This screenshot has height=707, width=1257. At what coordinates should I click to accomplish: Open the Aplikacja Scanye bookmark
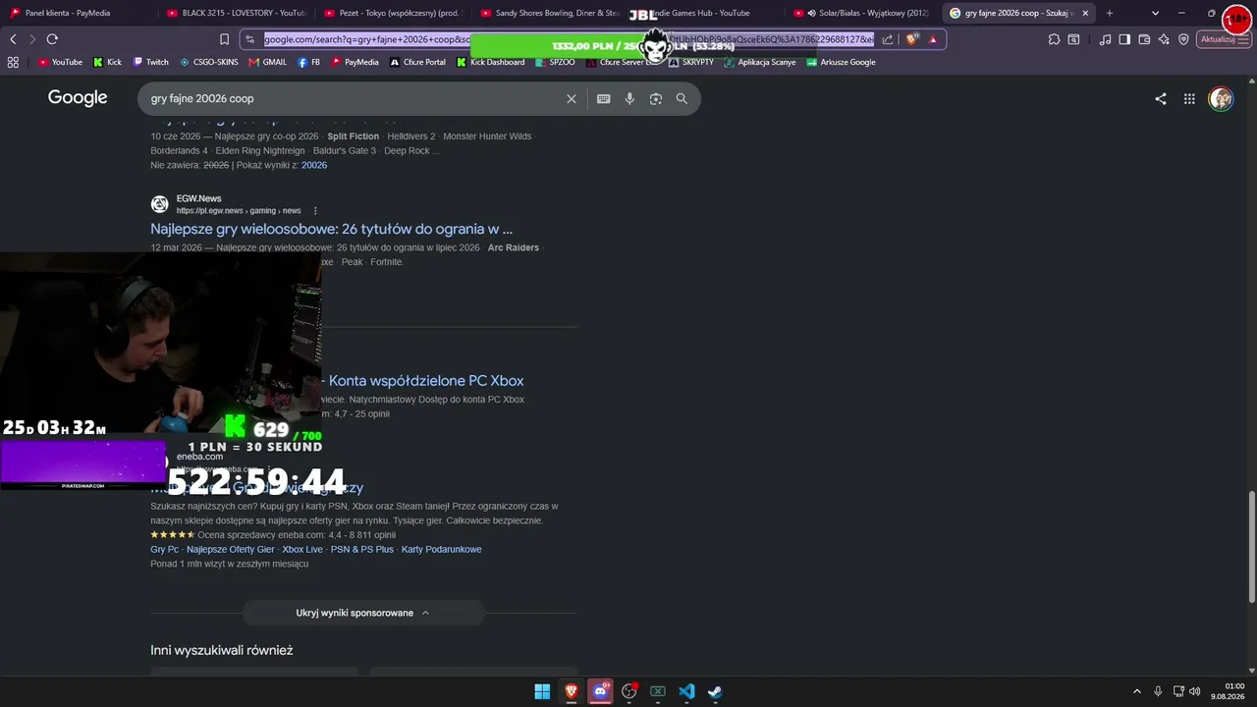(760, 62)
